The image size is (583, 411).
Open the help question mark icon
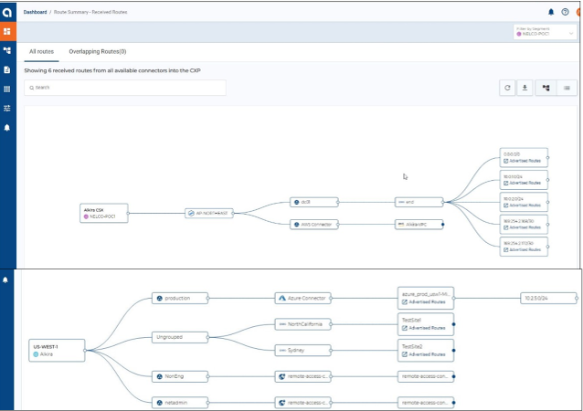(566, 12)
